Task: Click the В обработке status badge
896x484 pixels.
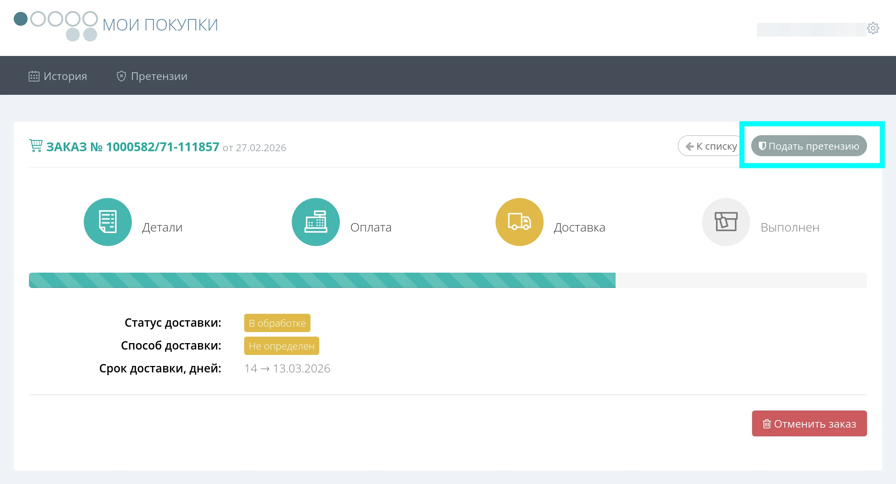Action: click(277, 323)
